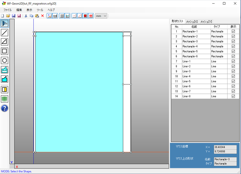241x174 pixels.
Task: Delete the shape with the red X icon
Action: [43, 16]
